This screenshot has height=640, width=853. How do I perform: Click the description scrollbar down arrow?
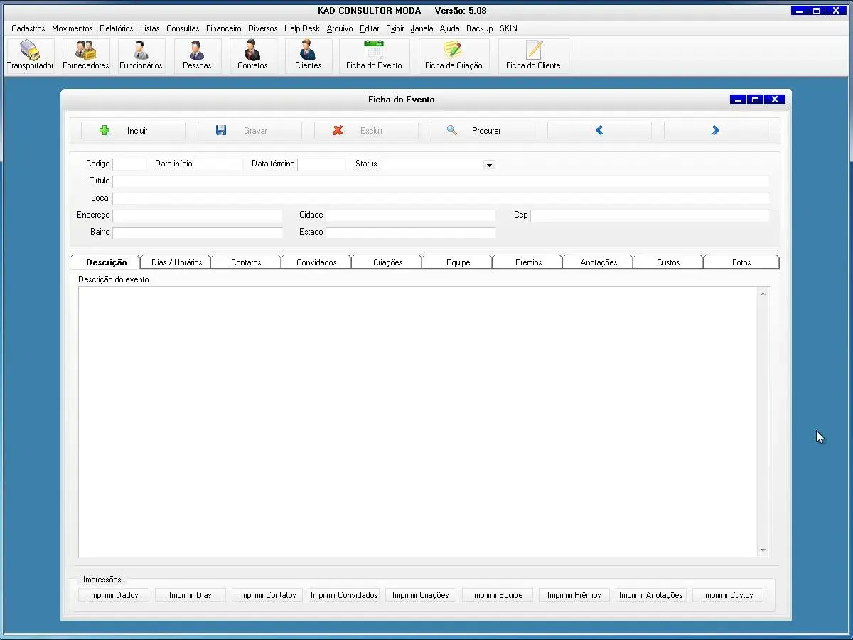click(x=763, y=550)
